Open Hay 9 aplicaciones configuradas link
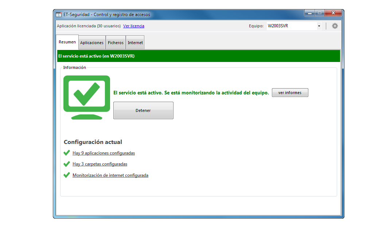The image size is (390, 242). click(104, 153)
